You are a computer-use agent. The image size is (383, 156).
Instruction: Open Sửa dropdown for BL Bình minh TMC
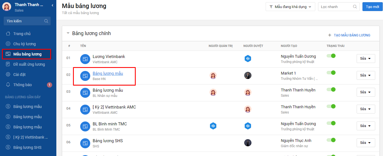click(x=366, y=126)
